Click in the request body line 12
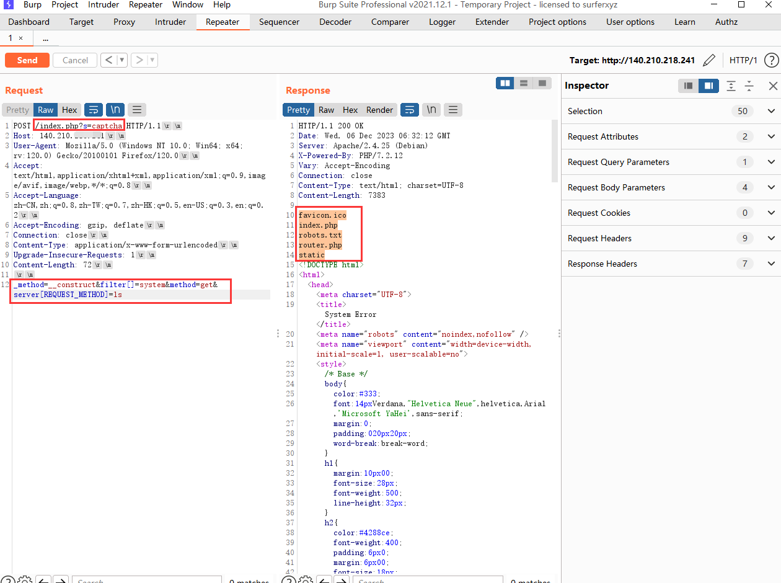Viewport: 781px width, 583px height. point(141,290)
